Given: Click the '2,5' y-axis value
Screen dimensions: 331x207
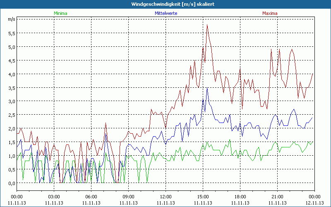Looking at the screenshot, I should pyautogui.click(x=12, y=115).
